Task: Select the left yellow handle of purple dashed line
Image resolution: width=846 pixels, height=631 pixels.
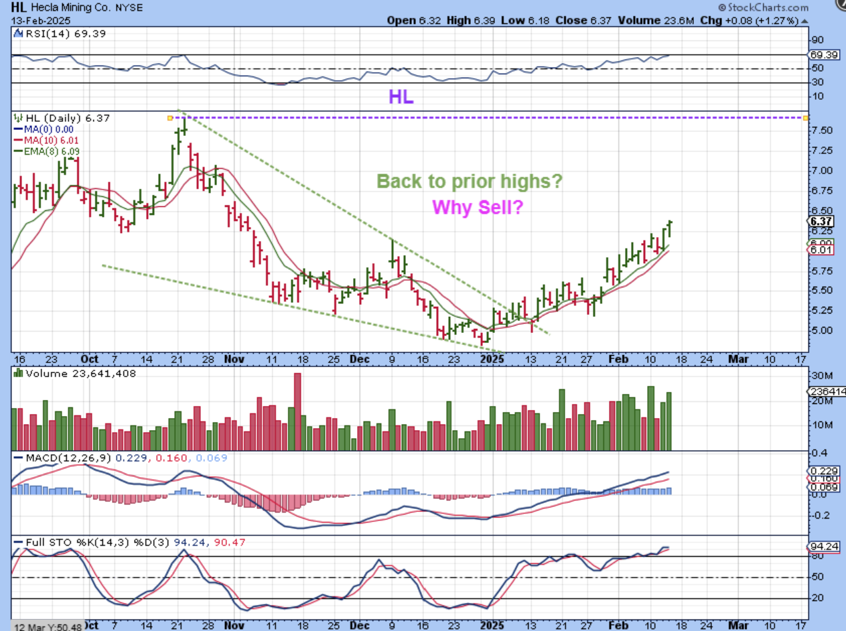Action: point(169,118)
